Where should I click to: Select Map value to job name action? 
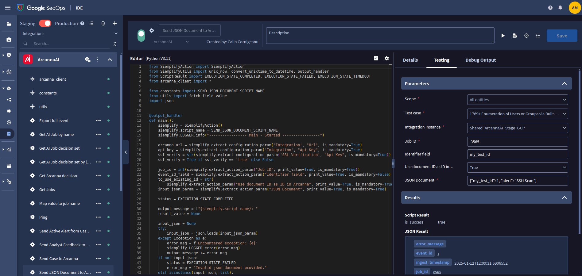(x=60, y=203)
